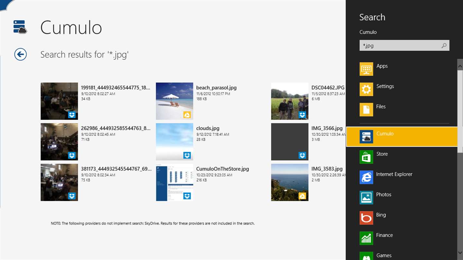Click the file name CumuloOnTheStore.jpg
Image resolution: width=463 pixels, height=260 pixels.
pyautogui.click(x=222, y=169)
